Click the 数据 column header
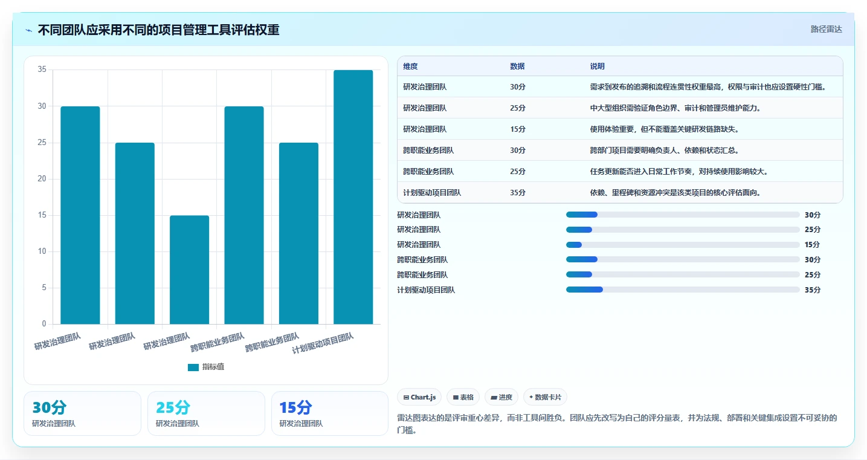 [517, 66]
